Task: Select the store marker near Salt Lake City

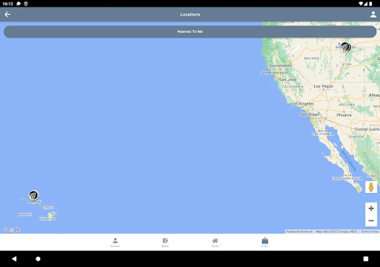Action: coord(346,47)
